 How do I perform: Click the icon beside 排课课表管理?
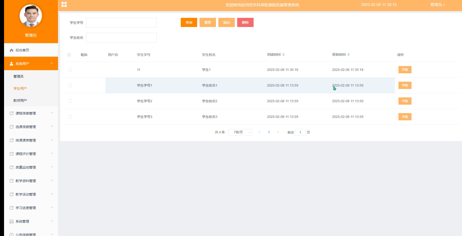pos(11,140)
